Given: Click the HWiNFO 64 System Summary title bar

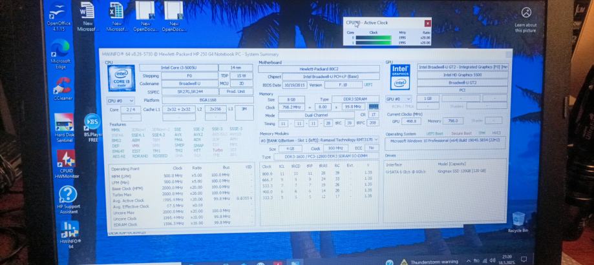Looking at the screenshot, I should (x=305, y=54).
